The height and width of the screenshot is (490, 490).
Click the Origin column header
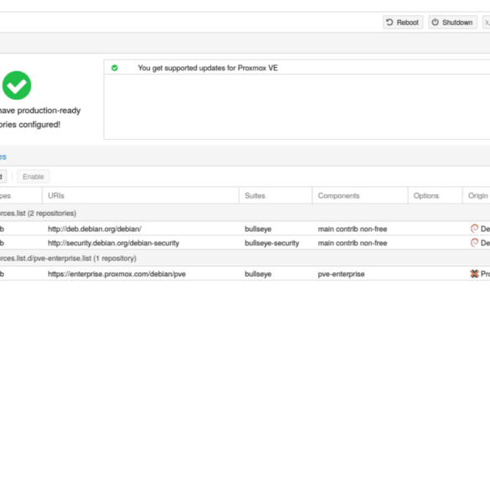(477, 196)
